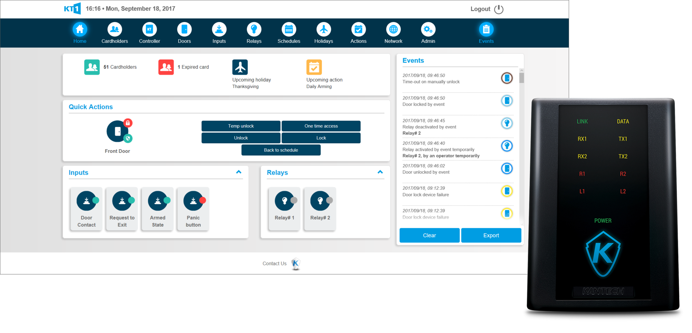Collapse the Relays panel
This screenshot has height=333, width=692.
click(x=380, y=172)
